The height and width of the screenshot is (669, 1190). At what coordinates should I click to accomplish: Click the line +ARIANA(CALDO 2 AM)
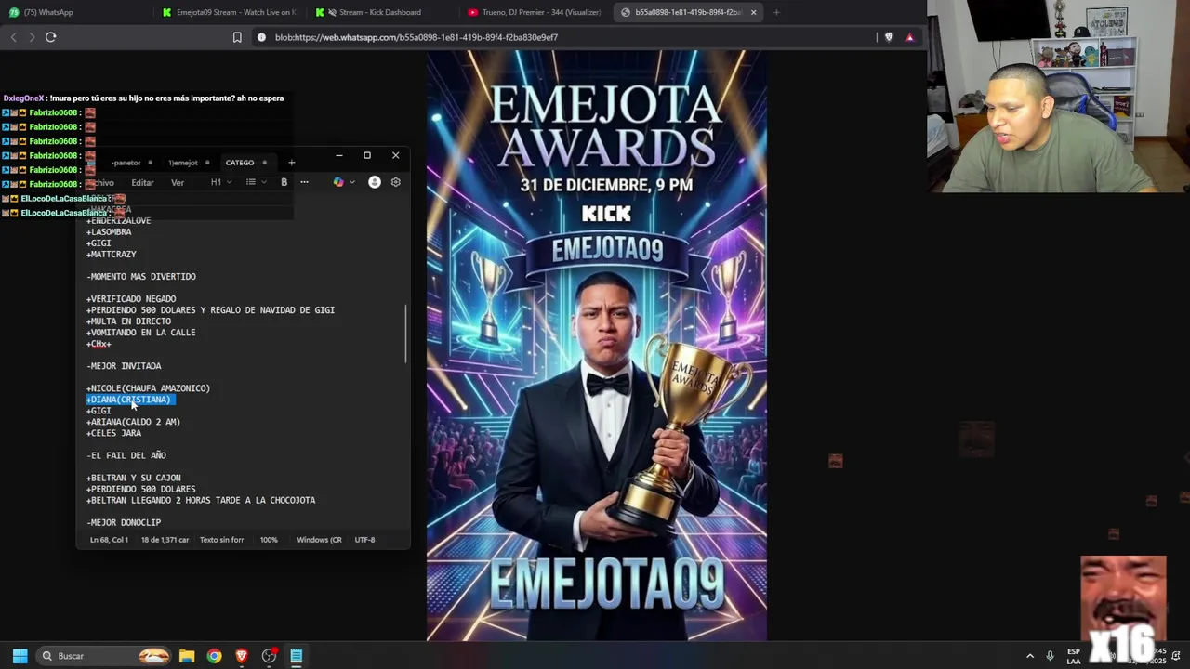(134, 422)
